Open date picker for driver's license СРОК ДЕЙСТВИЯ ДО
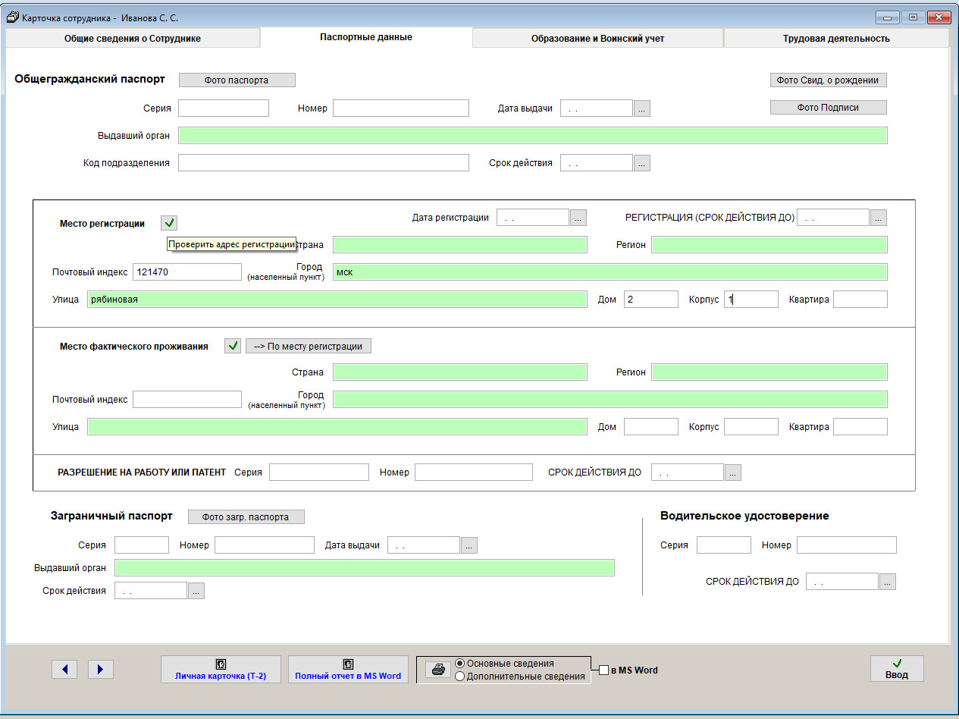The image size is (959, 719). tap(888, 582)
